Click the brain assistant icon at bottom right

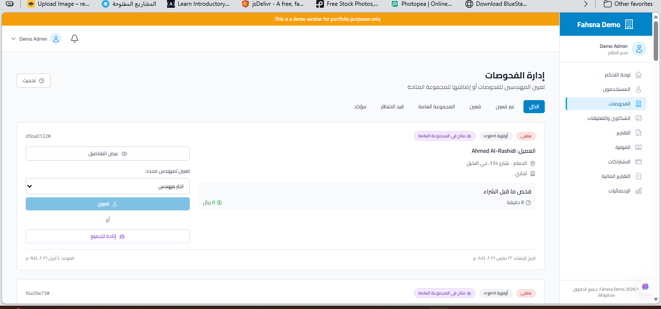645,287
